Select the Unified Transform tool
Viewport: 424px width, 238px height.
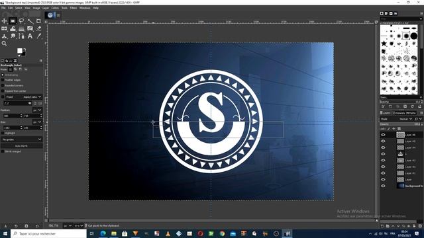(x=4, y=28)
